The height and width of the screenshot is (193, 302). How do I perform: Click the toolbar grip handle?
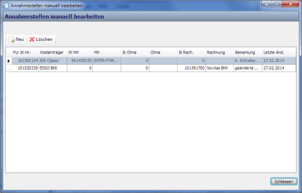(x=6, y=39)
